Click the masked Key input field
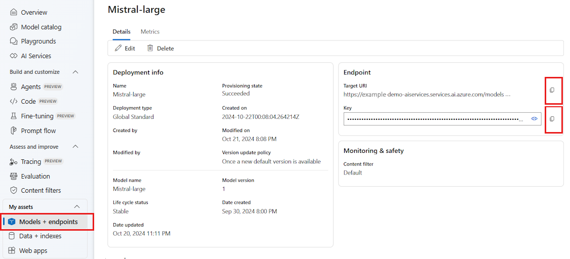570x259 pixels. pyautogui.click(x=442, y=119)
